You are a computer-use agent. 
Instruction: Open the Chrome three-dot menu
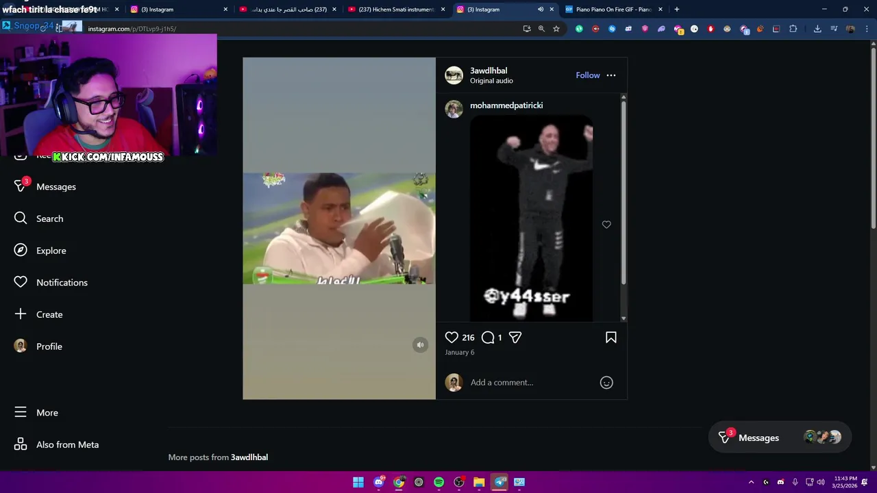pos(867,29)
